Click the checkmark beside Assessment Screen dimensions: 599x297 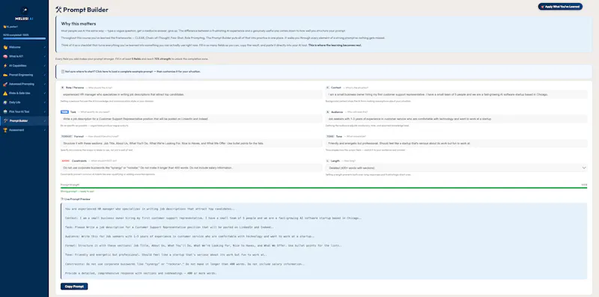click(x=45, y=129)
